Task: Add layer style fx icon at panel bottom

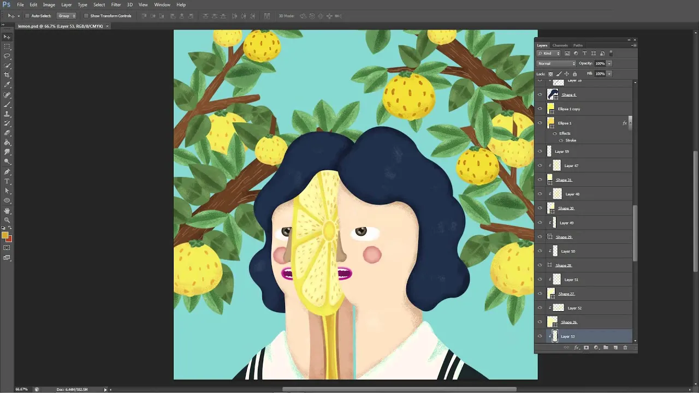Action: pyautogui.click(x=577, y=348)
